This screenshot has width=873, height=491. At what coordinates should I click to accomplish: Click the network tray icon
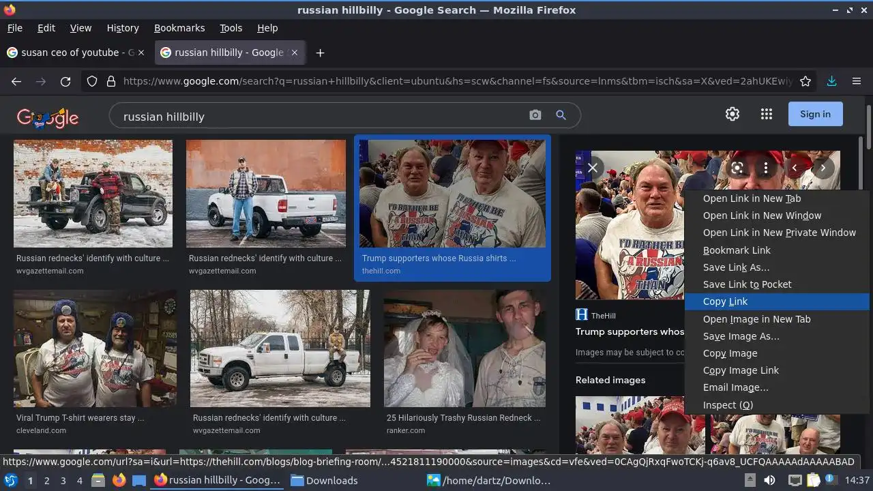[795, 480]
